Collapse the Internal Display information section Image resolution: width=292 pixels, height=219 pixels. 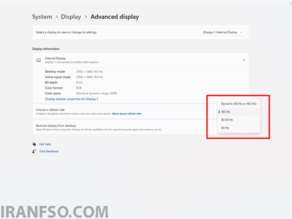point(244,60)
